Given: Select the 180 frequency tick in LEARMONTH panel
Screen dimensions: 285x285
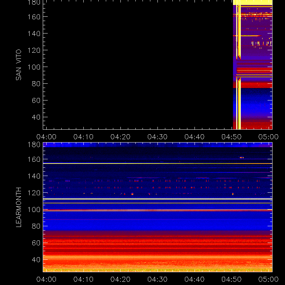Looking at the screenshot, I should pyautogui.click(x=34, y=145).
